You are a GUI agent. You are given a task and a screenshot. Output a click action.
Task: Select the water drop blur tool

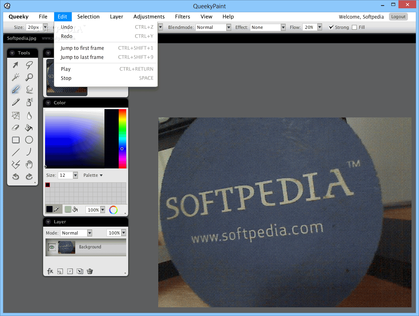[29, 115]
